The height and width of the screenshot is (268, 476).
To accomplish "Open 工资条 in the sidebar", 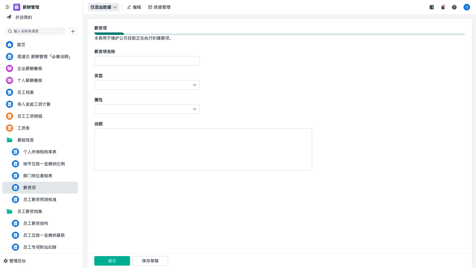I will click(x=40, y=128).
